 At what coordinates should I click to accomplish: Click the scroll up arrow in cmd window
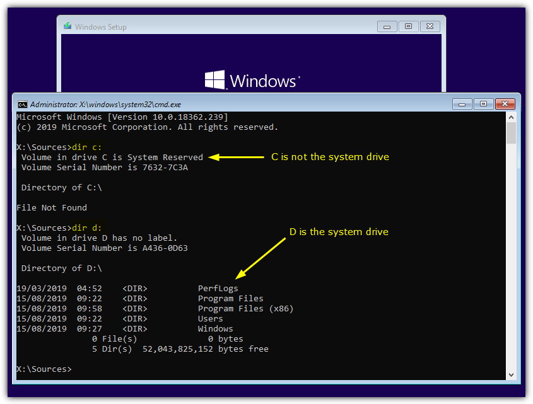click(x=511, y=117)
